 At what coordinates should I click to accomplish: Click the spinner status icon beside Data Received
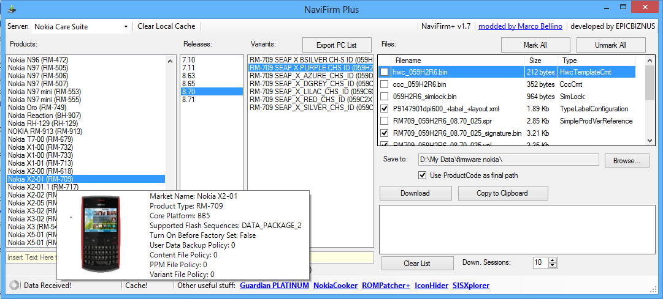[x=14, y=286]
